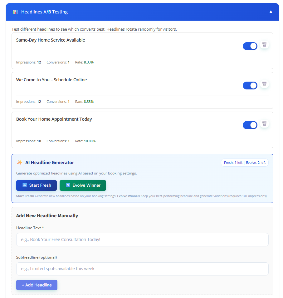Click the refresh icon on Evolve Winner
This screenshot has height=298, width=283.
(x=68, y=185)
